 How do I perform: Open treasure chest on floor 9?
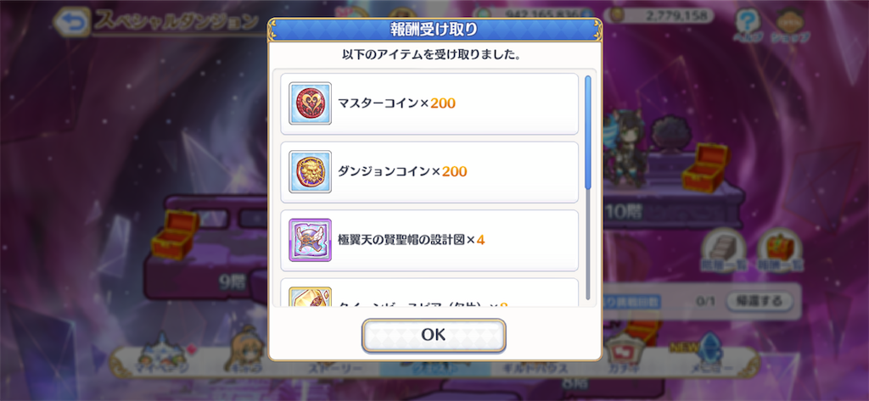tap(175, 233)
